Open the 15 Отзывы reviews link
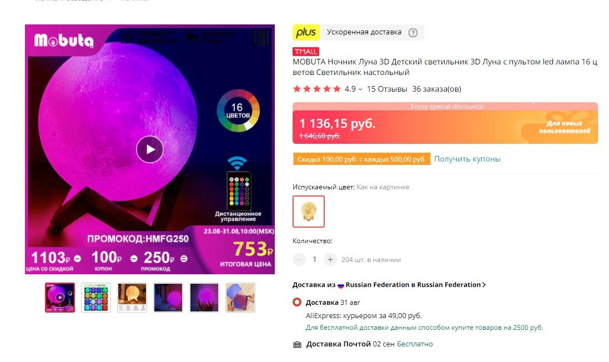This screenshot has width=609, height=362. pos(387,89)
